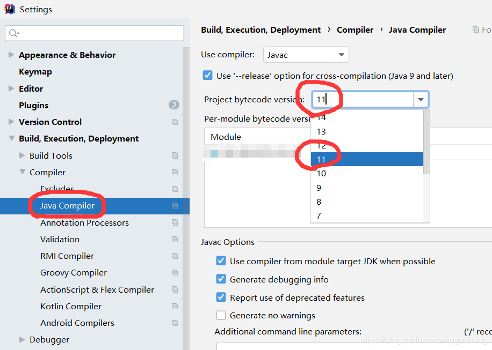Pick version 7 in bytecode list
This screenshot has height=350, width=492.
[x=367, y=215]
